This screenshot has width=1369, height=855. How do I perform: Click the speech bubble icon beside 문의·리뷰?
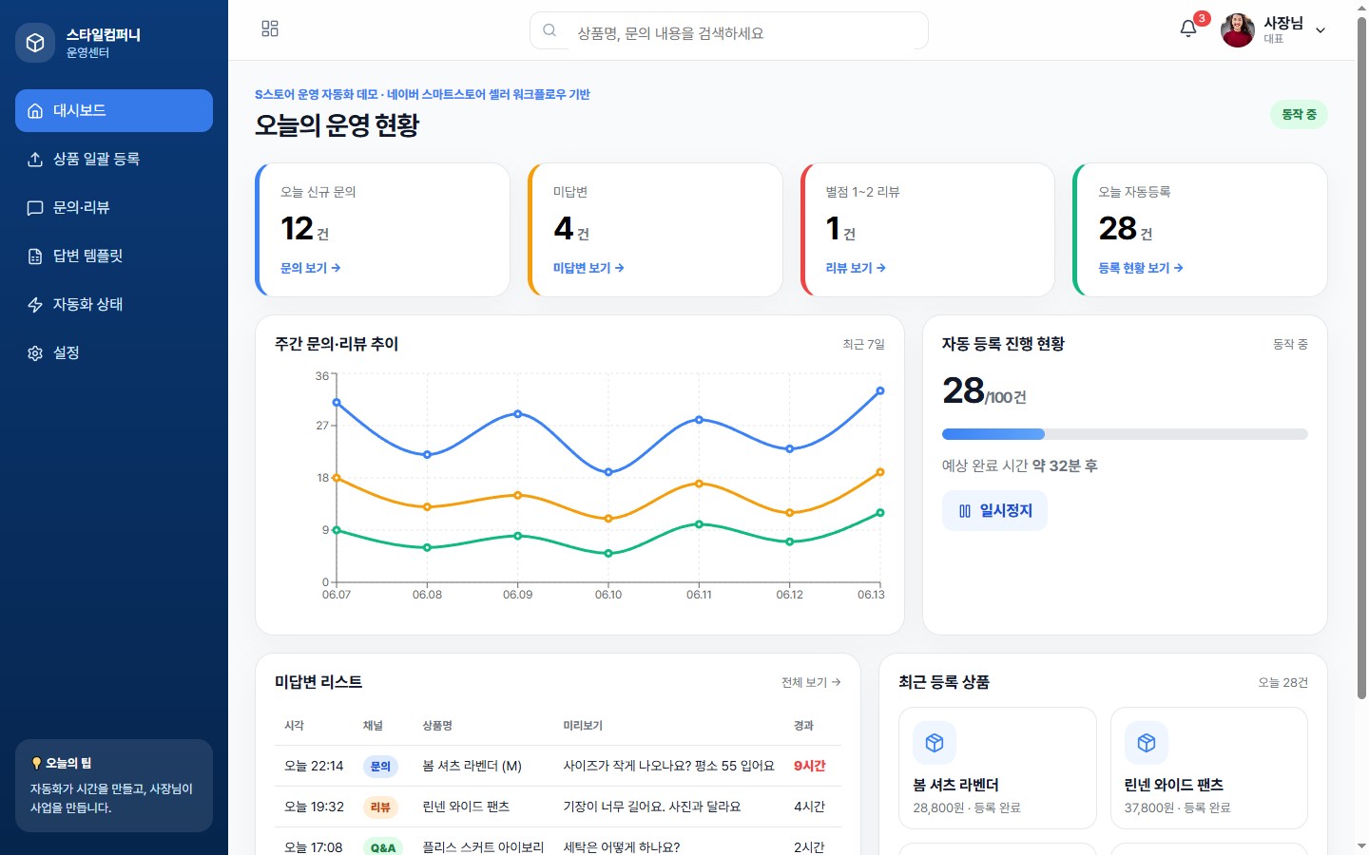click(x=35, y=207)
